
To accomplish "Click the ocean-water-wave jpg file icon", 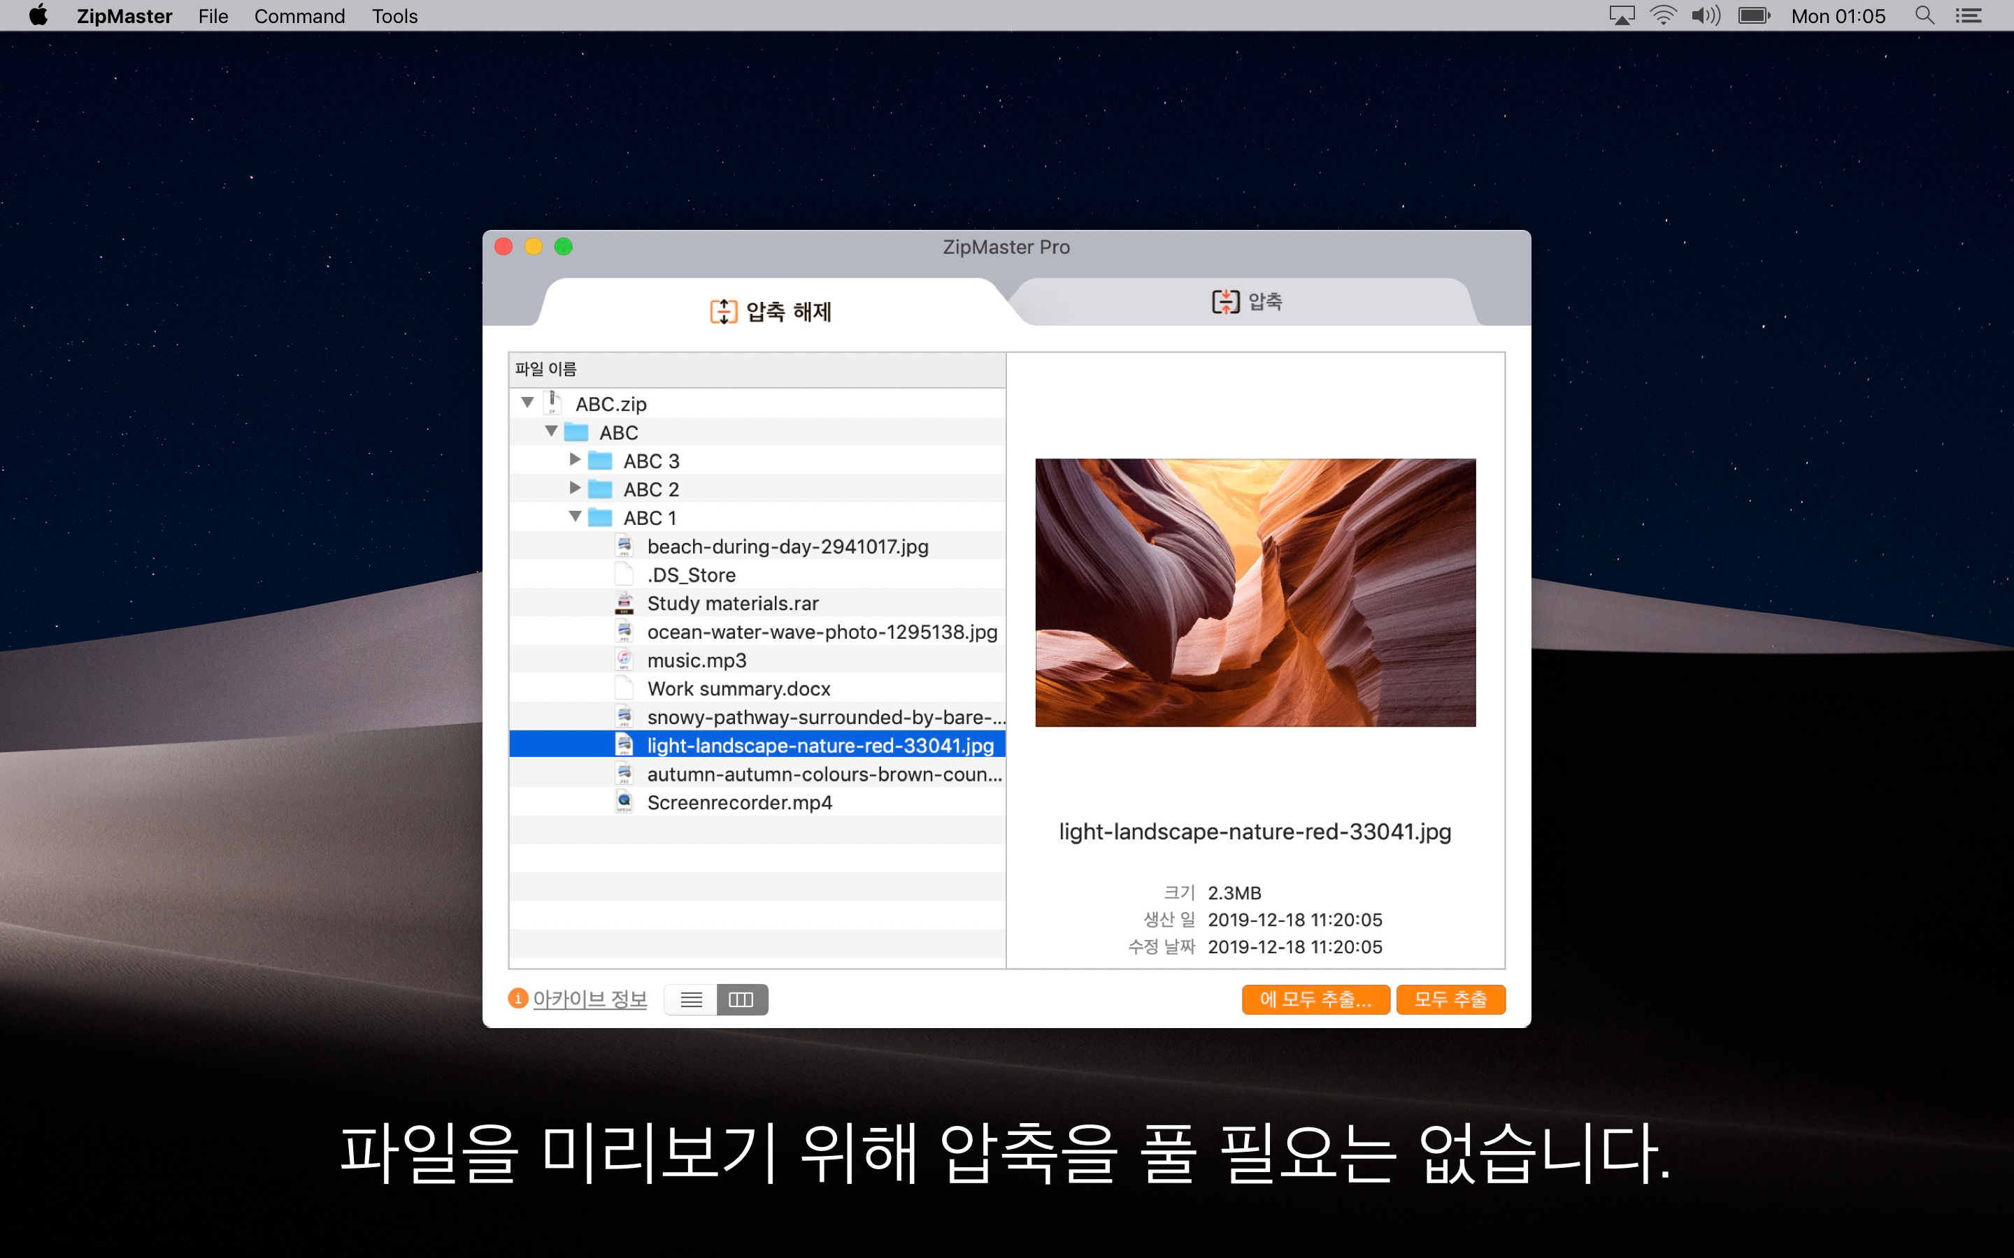I will pos(624,630).
